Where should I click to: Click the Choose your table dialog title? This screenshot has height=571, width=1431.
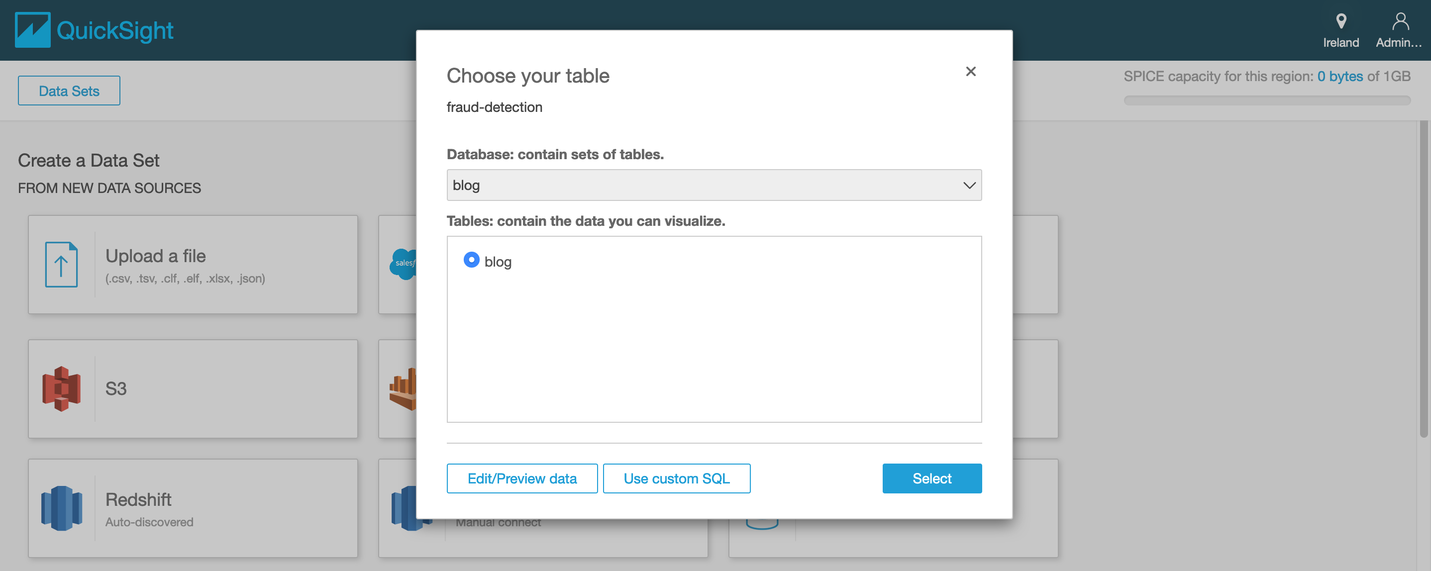[x=528, y=76]
